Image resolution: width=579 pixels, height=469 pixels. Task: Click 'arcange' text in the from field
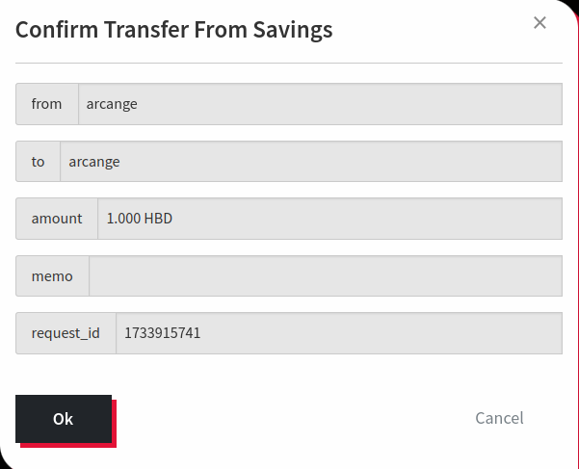(x=112, y=104)
